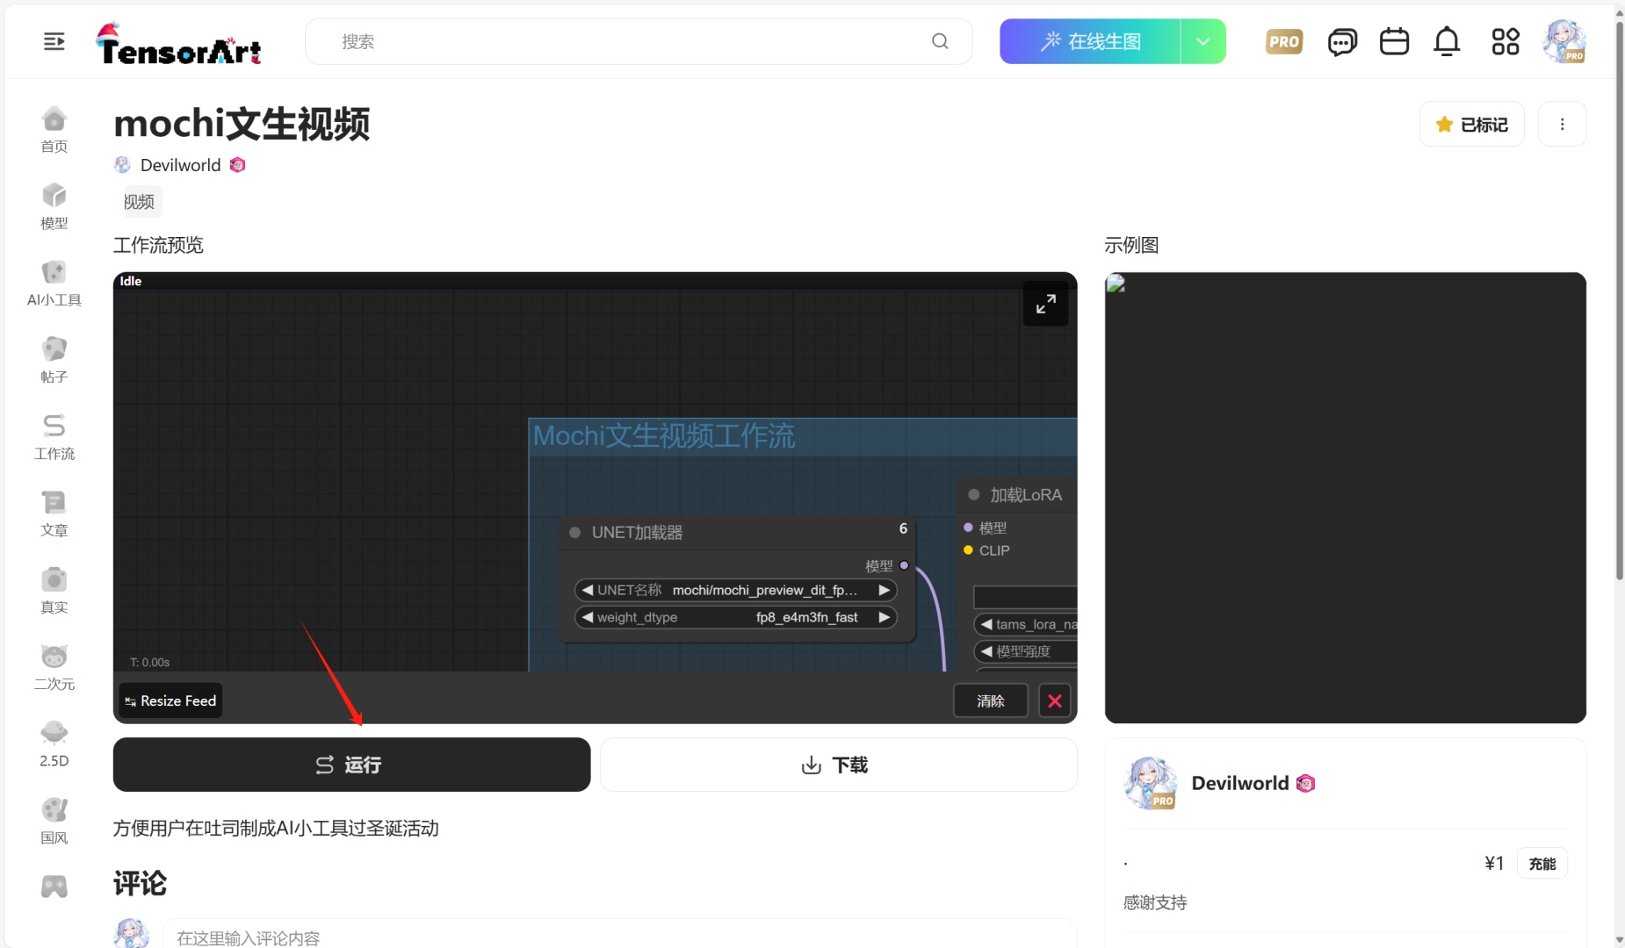1625x948 pixels.
Task: Focus the 搜索 search field
Action: pos(639,41)
